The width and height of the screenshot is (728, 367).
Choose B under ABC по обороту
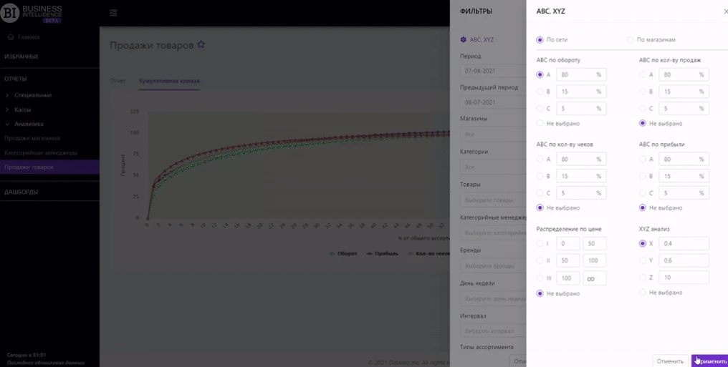(x=540, y=92)
